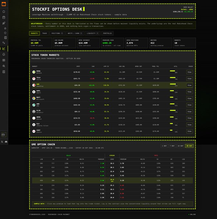
Task: Open the shopping bag sidebar icon
Action: 4,17
